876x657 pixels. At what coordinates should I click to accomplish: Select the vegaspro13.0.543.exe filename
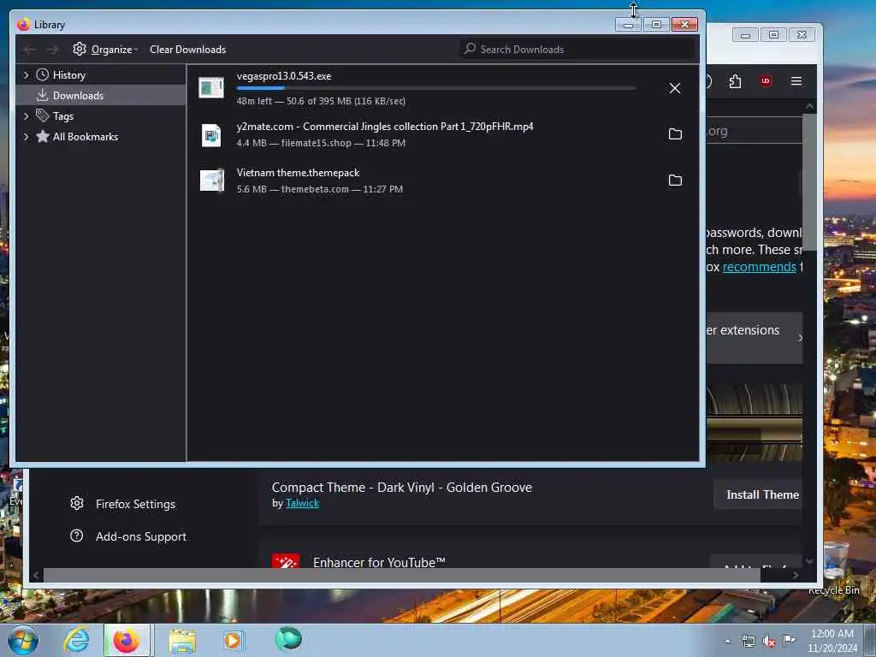coord(284,76)
